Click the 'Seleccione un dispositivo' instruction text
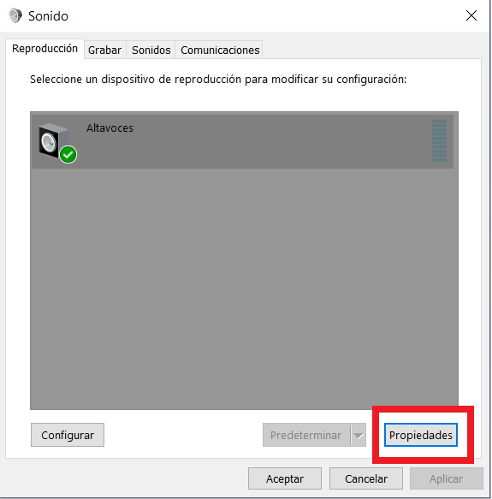Image resolution: width=492 pixels, height=499 pixels. (218, 80)
